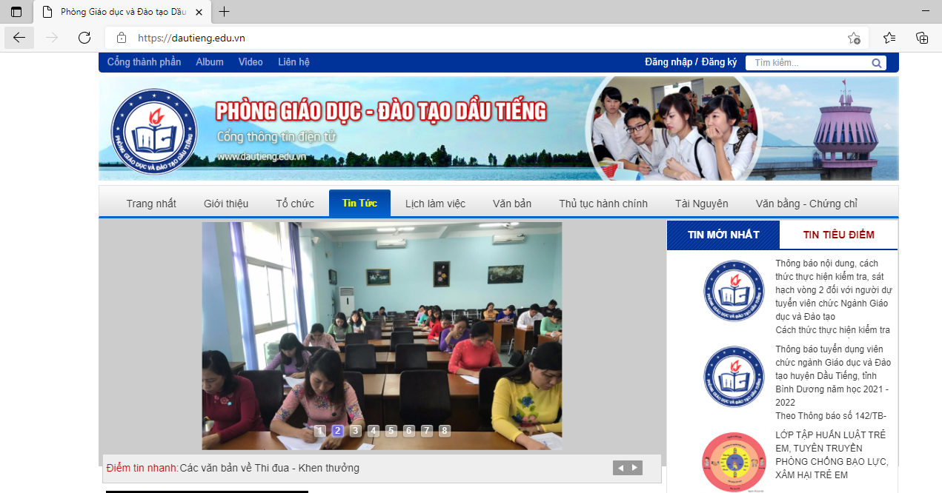View site info via the padlock icon
The width and height of the screenshot is (942, 493).
click(x=122, y=38)
